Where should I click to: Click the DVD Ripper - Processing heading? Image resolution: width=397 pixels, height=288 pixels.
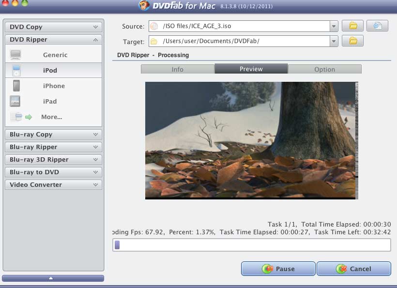pyautogui.click(x=153, y=55)
